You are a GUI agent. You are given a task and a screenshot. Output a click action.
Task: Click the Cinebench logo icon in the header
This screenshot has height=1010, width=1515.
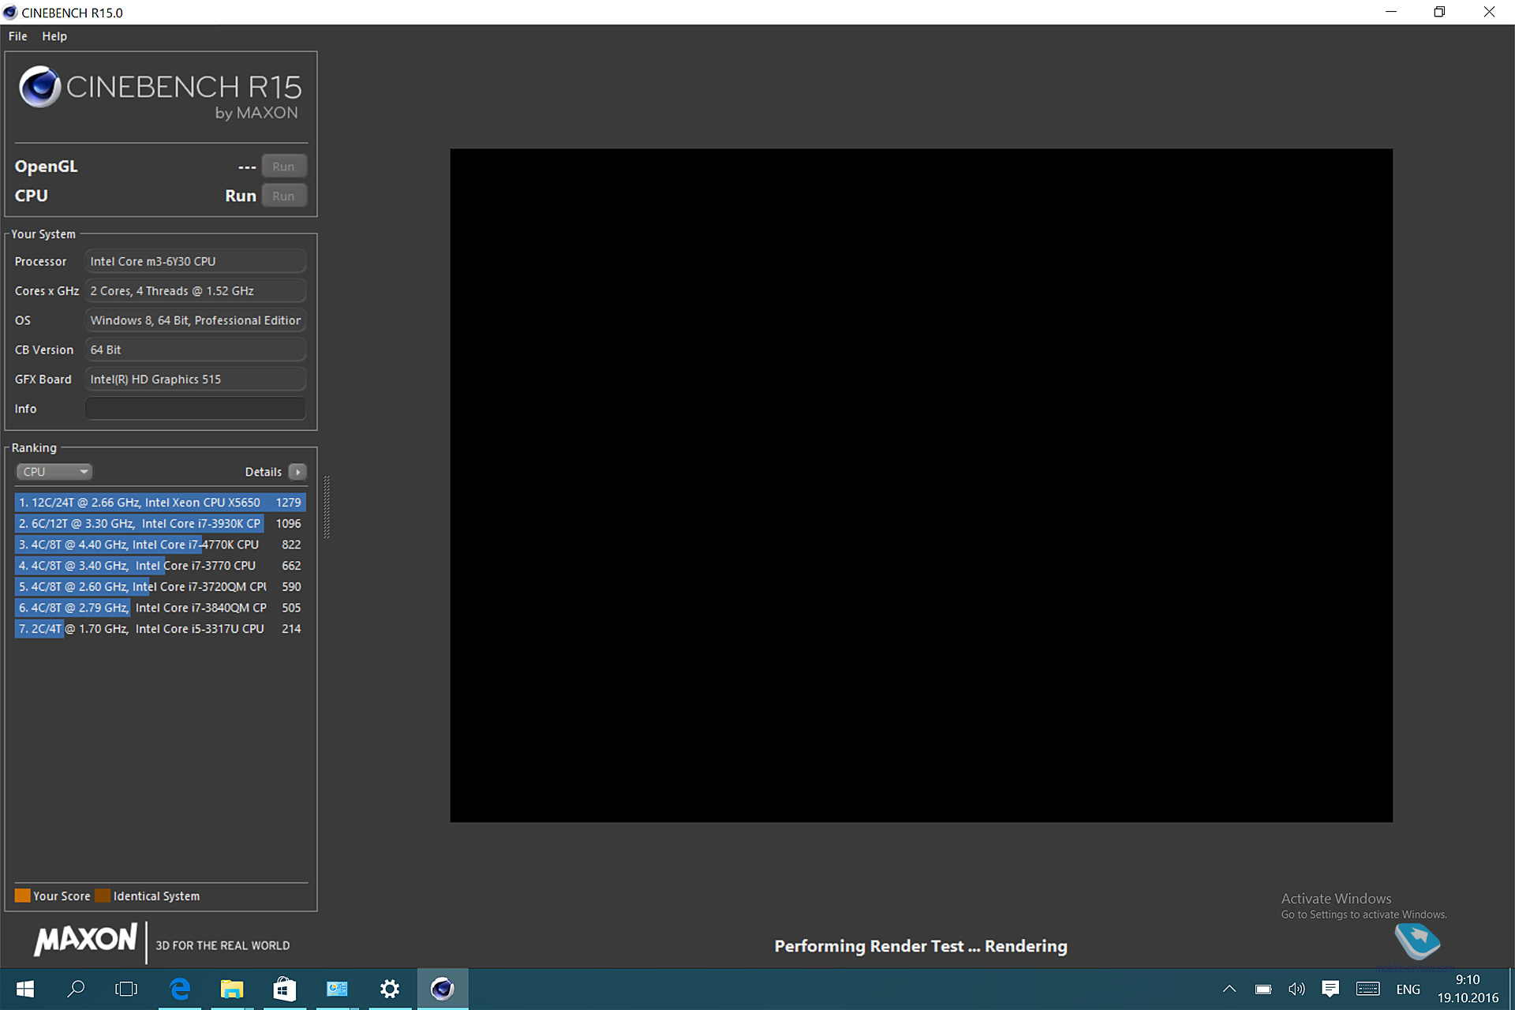click(x=39, y=87)
